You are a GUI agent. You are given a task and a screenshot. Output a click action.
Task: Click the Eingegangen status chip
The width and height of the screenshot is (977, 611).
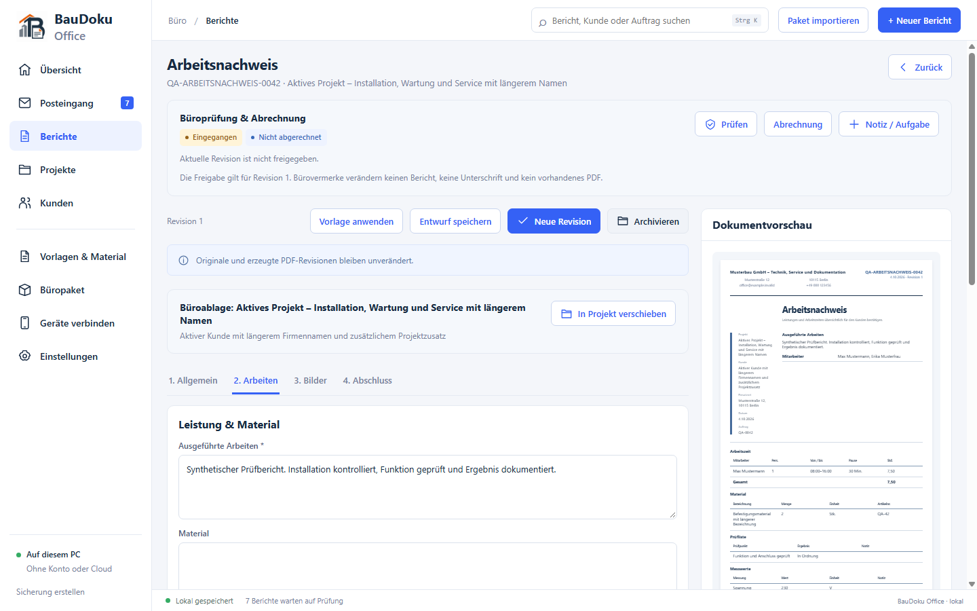(211, 137)
